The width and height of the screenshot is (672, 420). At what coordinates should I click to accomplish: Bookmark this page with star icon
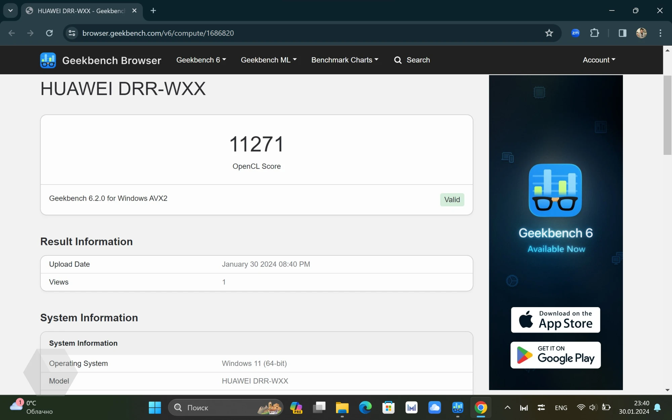[549, 33]
